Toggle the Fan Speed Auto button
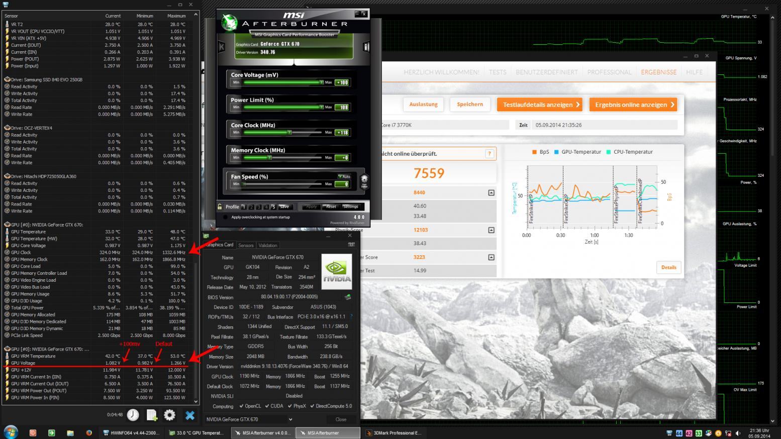The image size is (781, 439). point(344,176)
